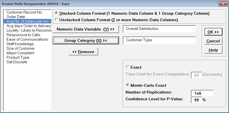
Task: Select Order Date in the variable list
Action: (16, 17)
